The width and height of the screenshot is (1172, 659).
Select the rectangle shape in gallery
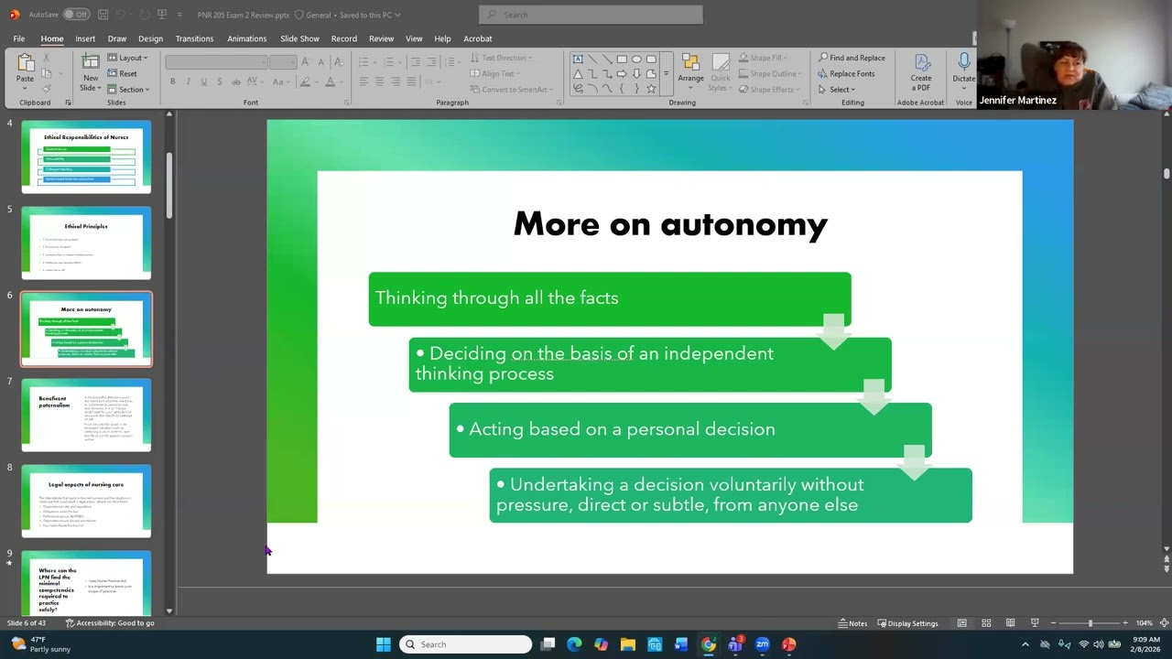pos(622,59)
